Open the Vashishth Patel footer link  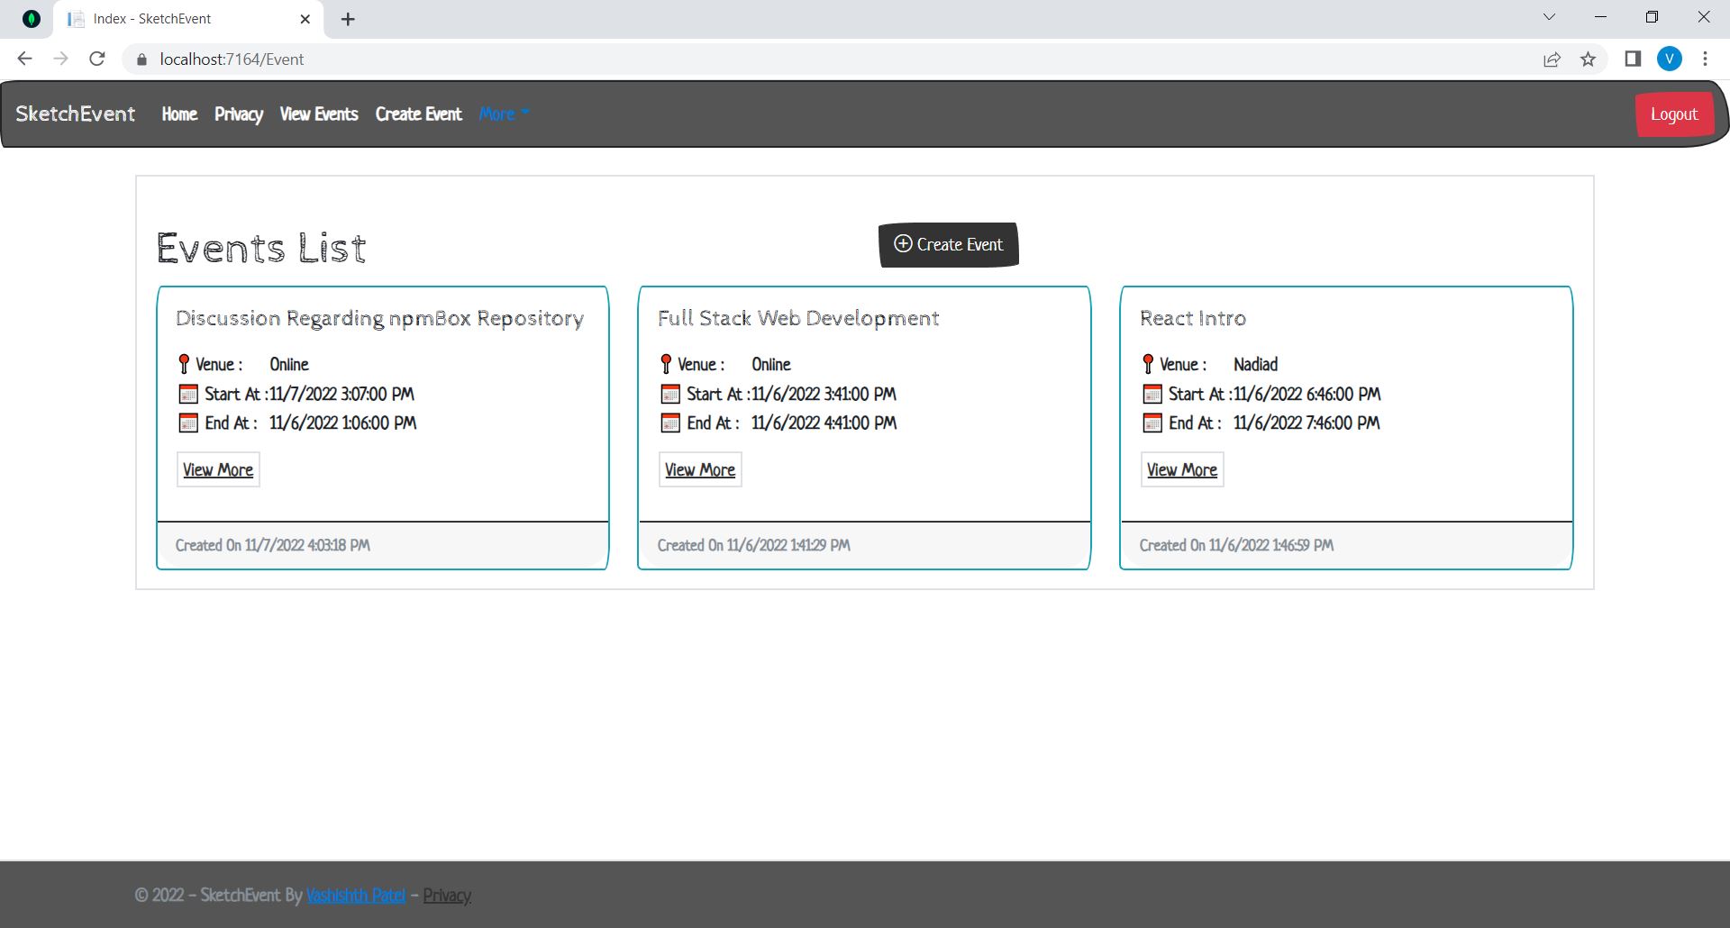pos(356,896)
